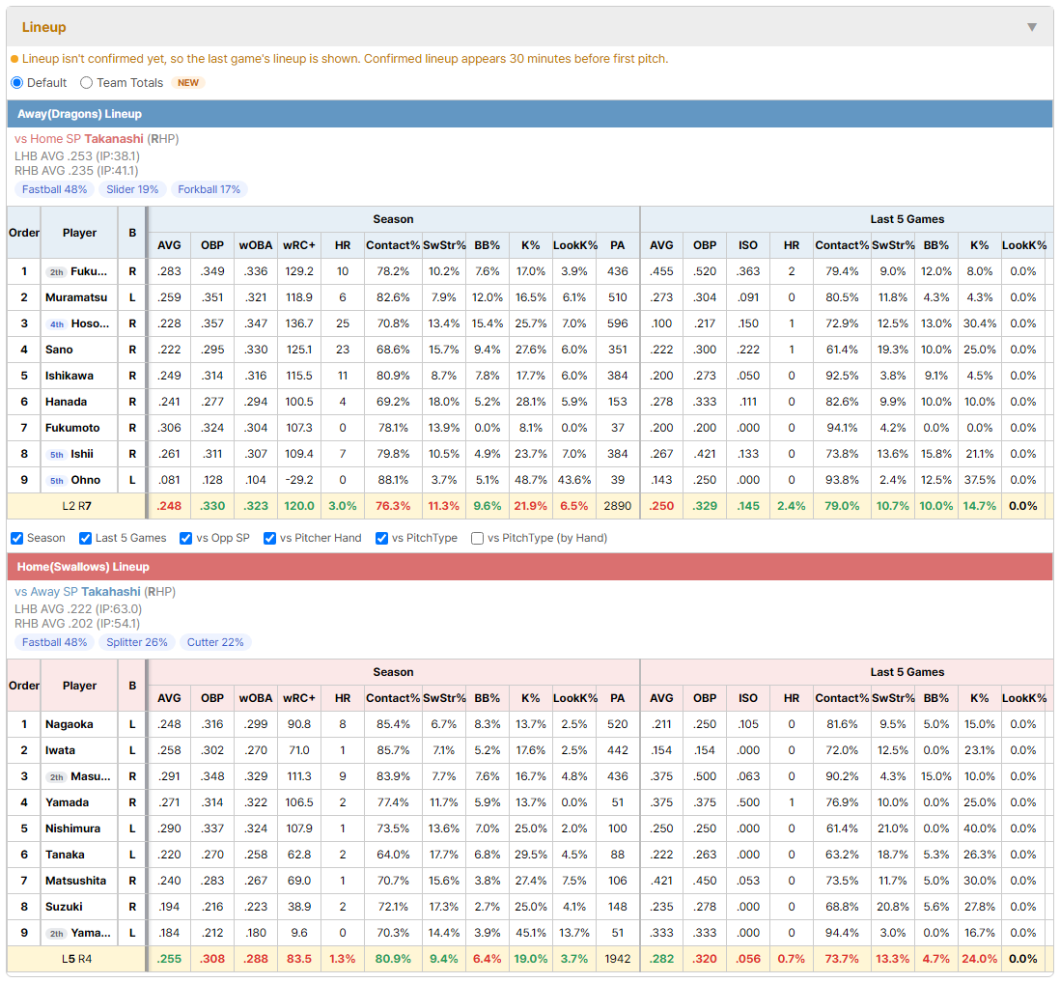Click Tanaka in the Swallows lineup
This screenshot has width=1060, height=983.
65,856
